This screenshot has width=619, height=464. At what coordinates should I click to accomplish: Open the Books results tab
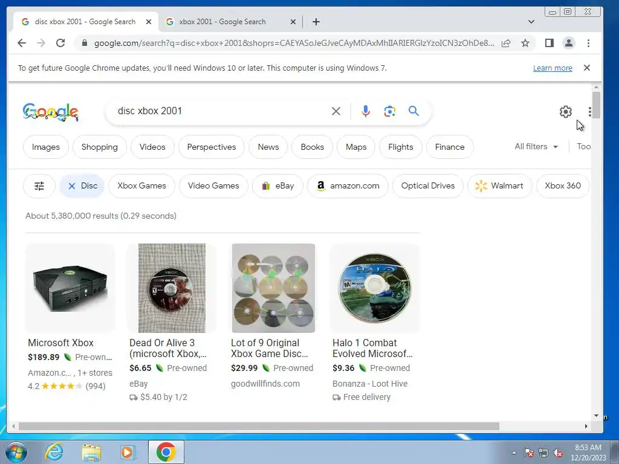[x=313, y=147]
